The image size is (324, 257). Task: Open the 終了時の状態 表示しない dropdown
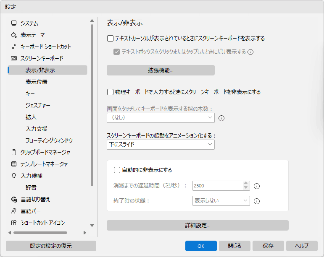click(x=221, y=201)
